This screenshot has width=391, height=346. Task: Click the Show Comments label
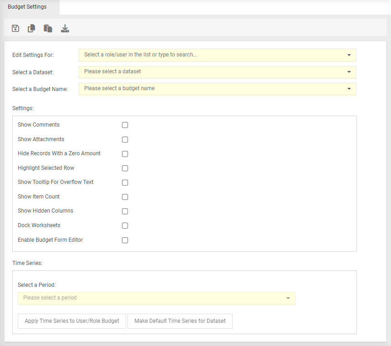coord(39,124)
